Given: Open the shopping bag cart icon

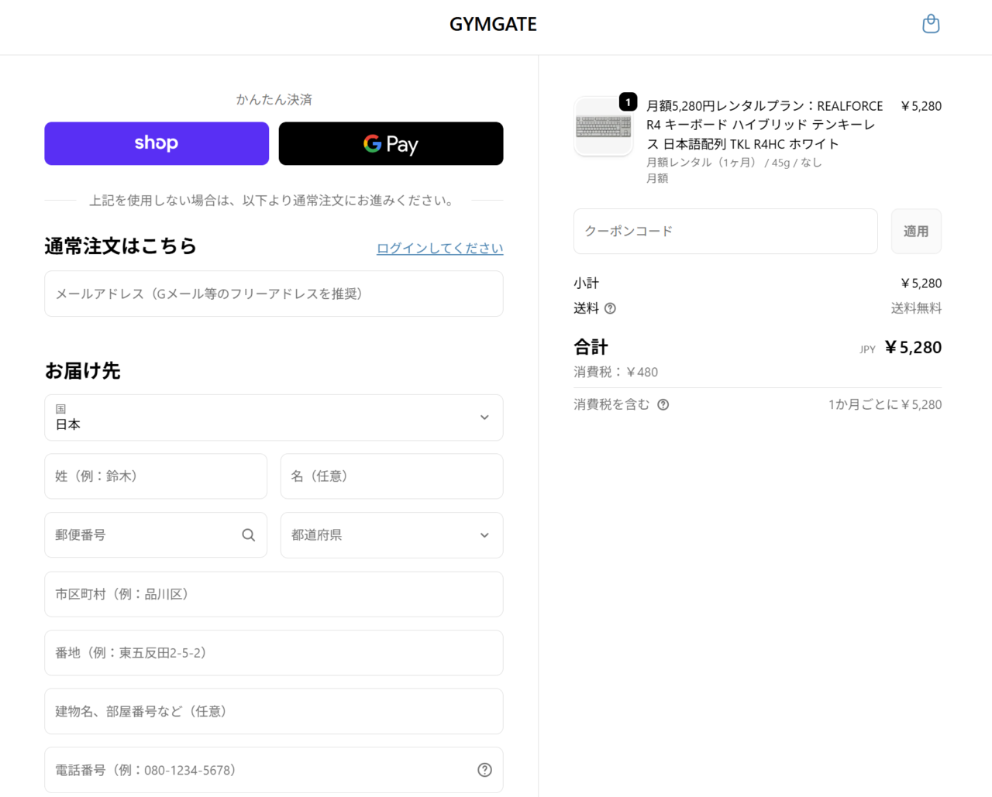Looking at the screenshot, I should coord(931,24).
